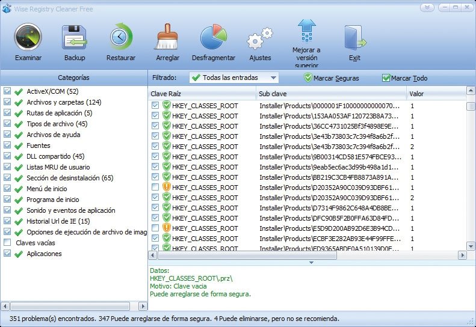Click '351 problema(s) encontrados' status text

click(53, 319)
